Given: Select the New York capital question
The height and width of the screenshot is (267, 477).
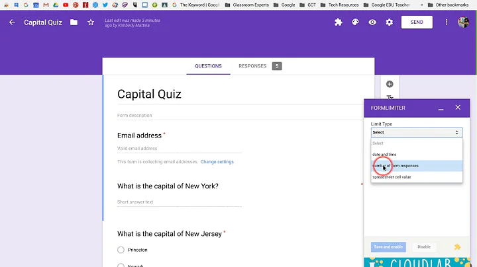Looking at the screenshot, I should 168,186.
